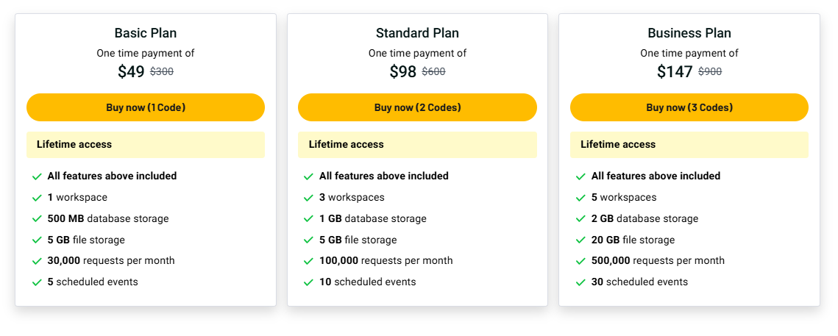This screenshot has height=336, width=838.
Task: Click checkmark next to 10 scheduled events
Action: pos(309,282)
